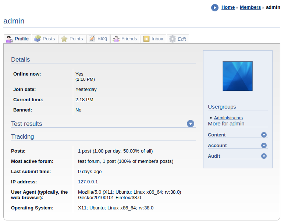Viewport: 284px width, 223px height.
Task: Click the 'test forum, 1 post' value
Action: click(x=126, y=161)
